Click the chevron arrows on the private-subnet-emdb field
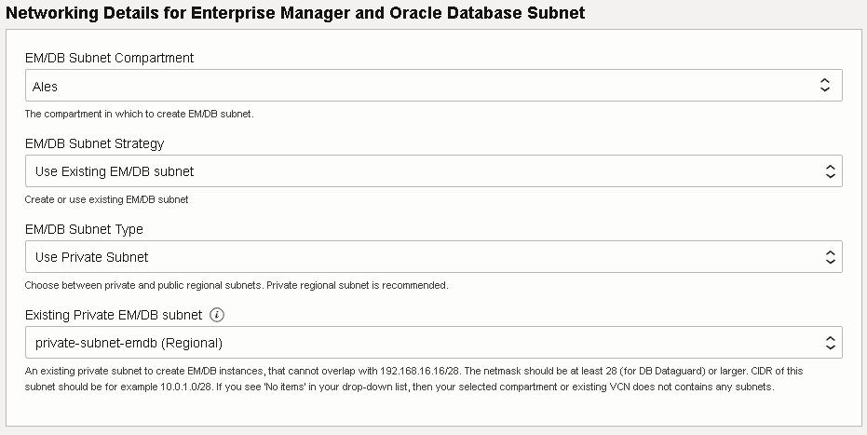The width and height of the screenshot is (867, 435). (831, 343)
